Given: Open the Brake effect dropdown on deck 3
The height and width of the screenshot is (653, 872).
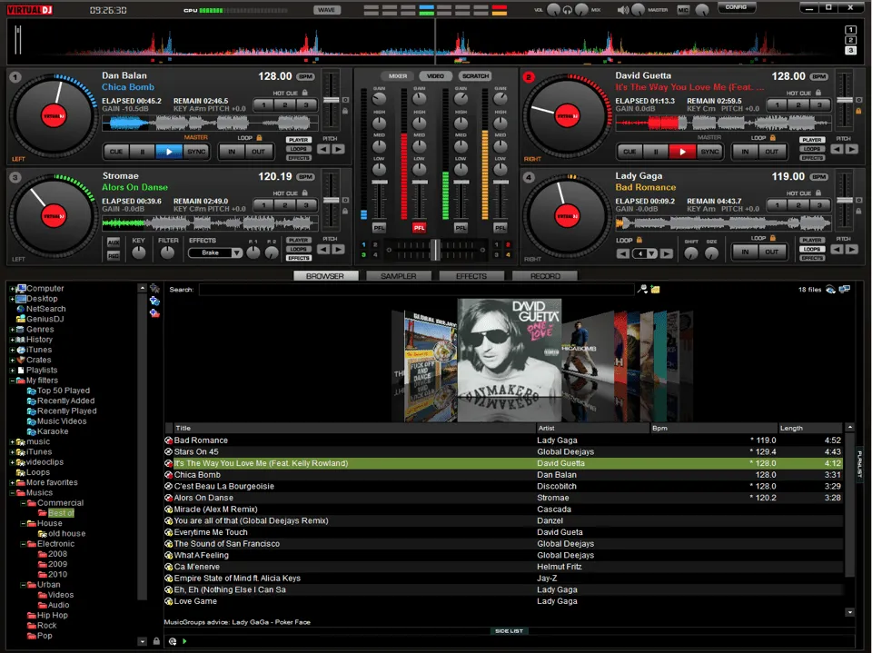Looking at the screenshot, I should pos(235,253).
